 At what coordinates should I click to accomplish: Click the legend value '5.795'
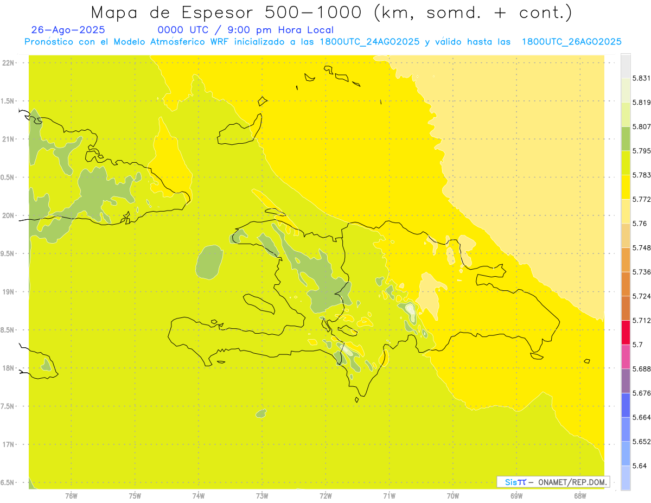point(641,151)
